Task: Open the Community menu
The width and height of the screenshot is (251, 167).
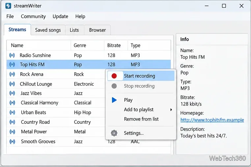Action: 33,17
